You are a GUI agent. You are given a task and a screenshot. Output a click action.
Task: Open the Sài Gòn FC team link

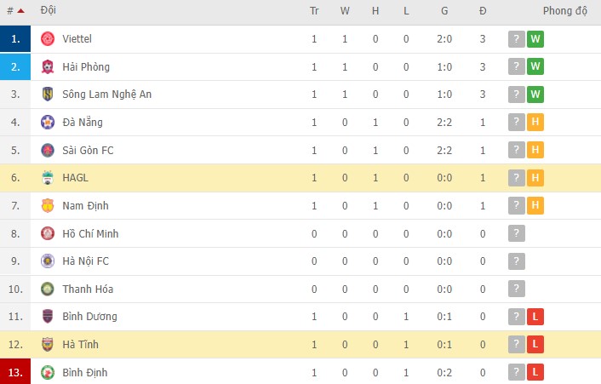coord(88,150)
